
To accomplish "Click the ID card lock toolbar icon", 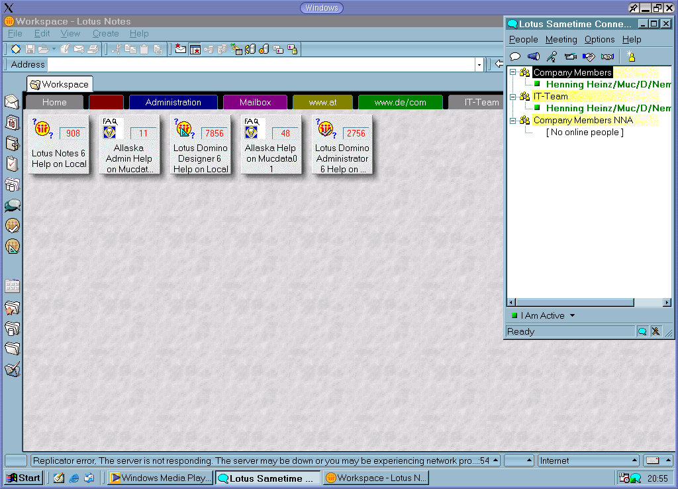I will click(292, 49).
